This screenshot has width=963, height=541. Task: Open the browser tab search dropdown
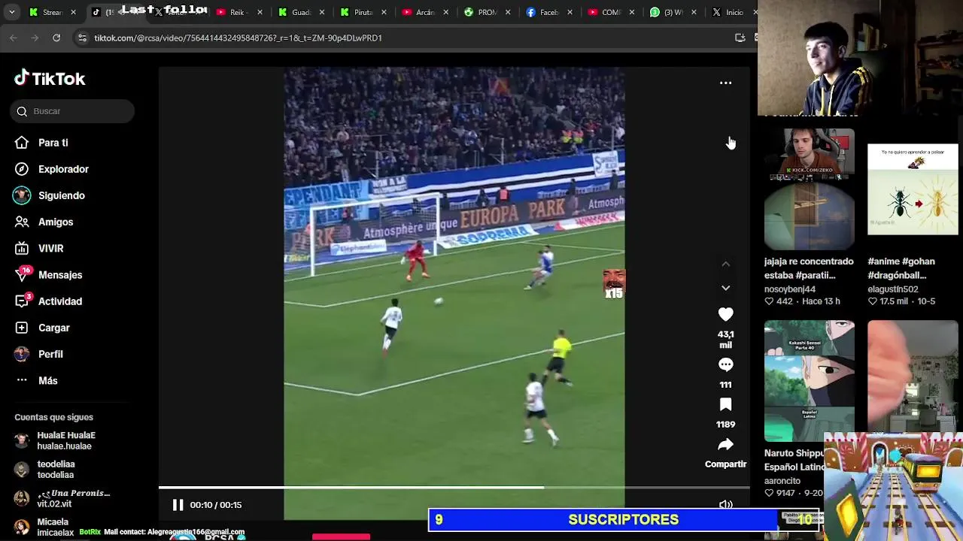coord(11,12)
